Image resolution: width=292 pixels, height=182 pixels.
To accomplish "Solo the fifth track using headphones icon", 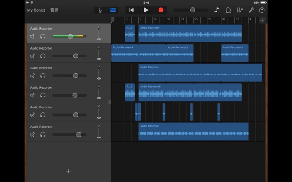I will [x=43, y=115].
